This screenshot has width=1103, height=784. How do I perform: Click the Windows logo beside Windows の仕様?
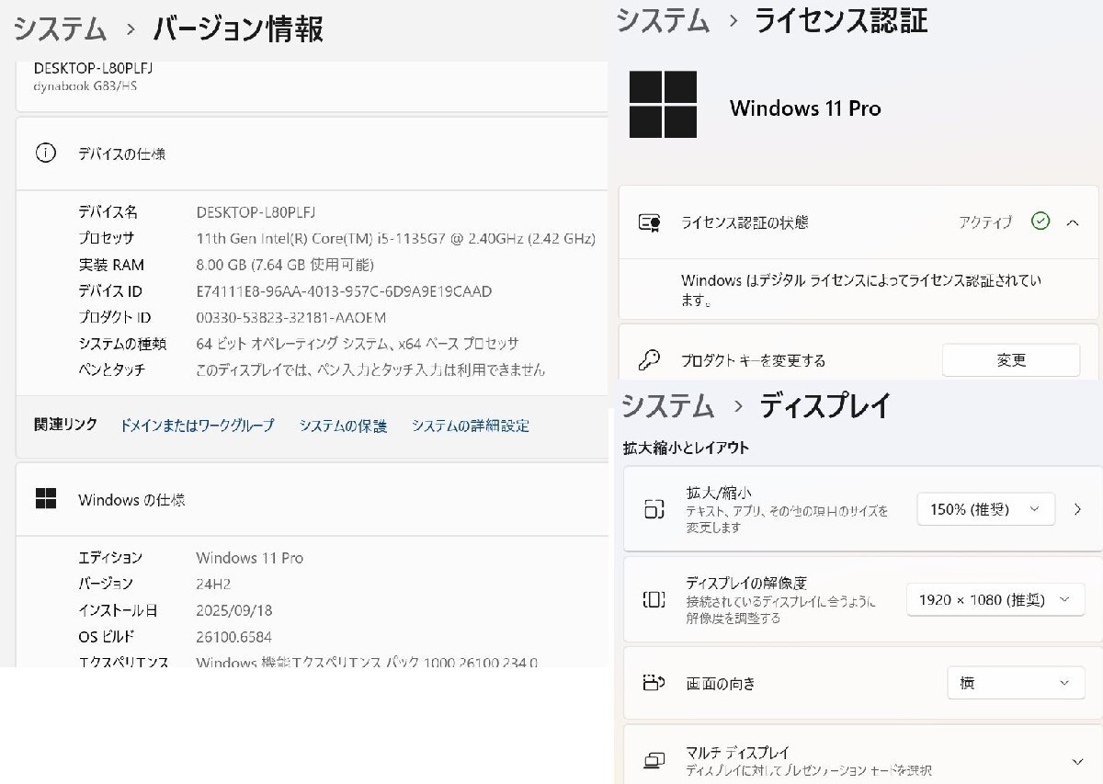45,499
